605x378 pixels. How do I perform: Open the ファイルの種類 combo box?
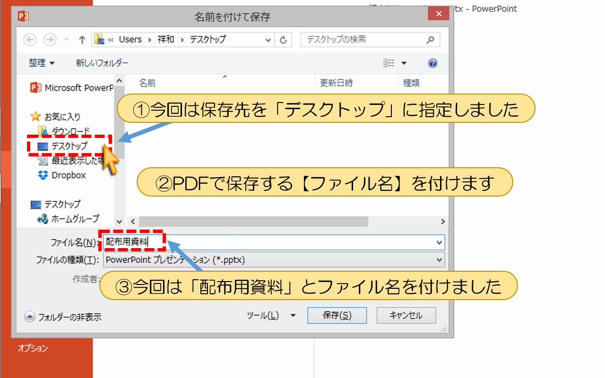[274, 259]
